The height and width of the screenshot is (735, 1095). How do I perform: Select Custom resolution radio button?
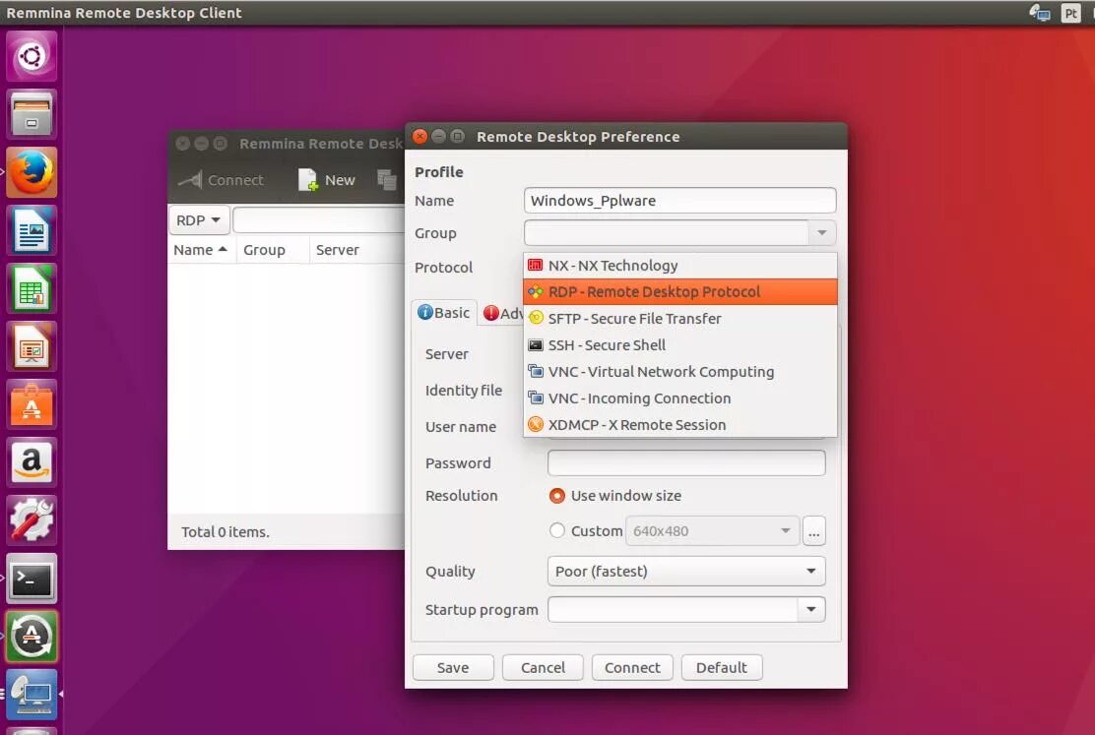[556, 530]
